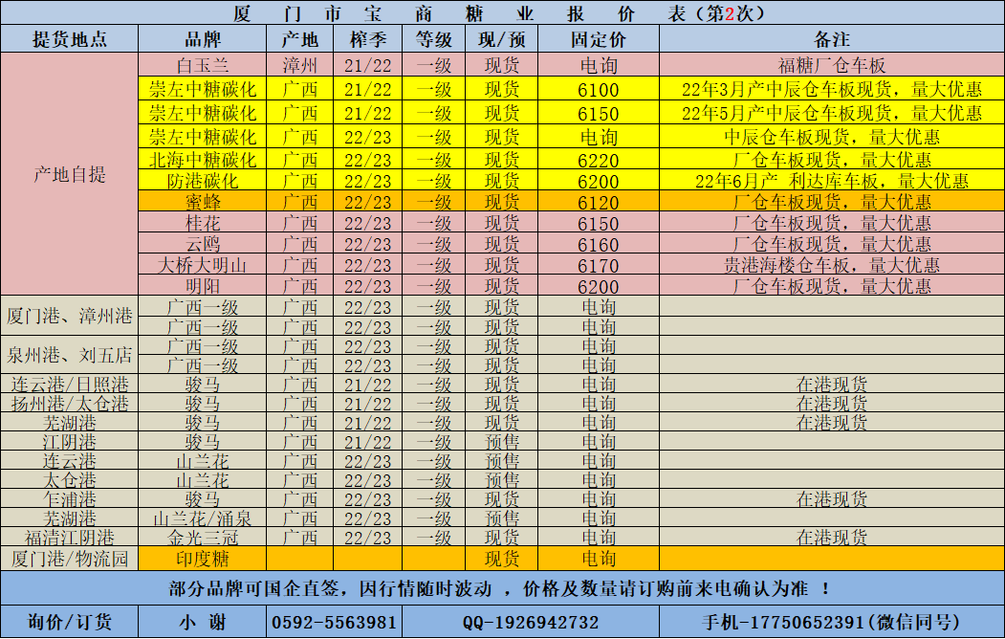This screenshot has width=1005, height=639.
Task: Click the orange 蜜蜂 brand cell
Action: (x=202, y=202)
